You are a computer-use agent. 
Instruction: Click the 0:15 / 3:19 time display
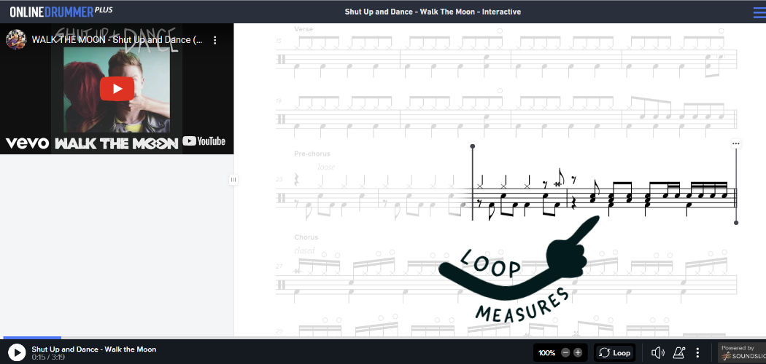click(x=48, y=357)
